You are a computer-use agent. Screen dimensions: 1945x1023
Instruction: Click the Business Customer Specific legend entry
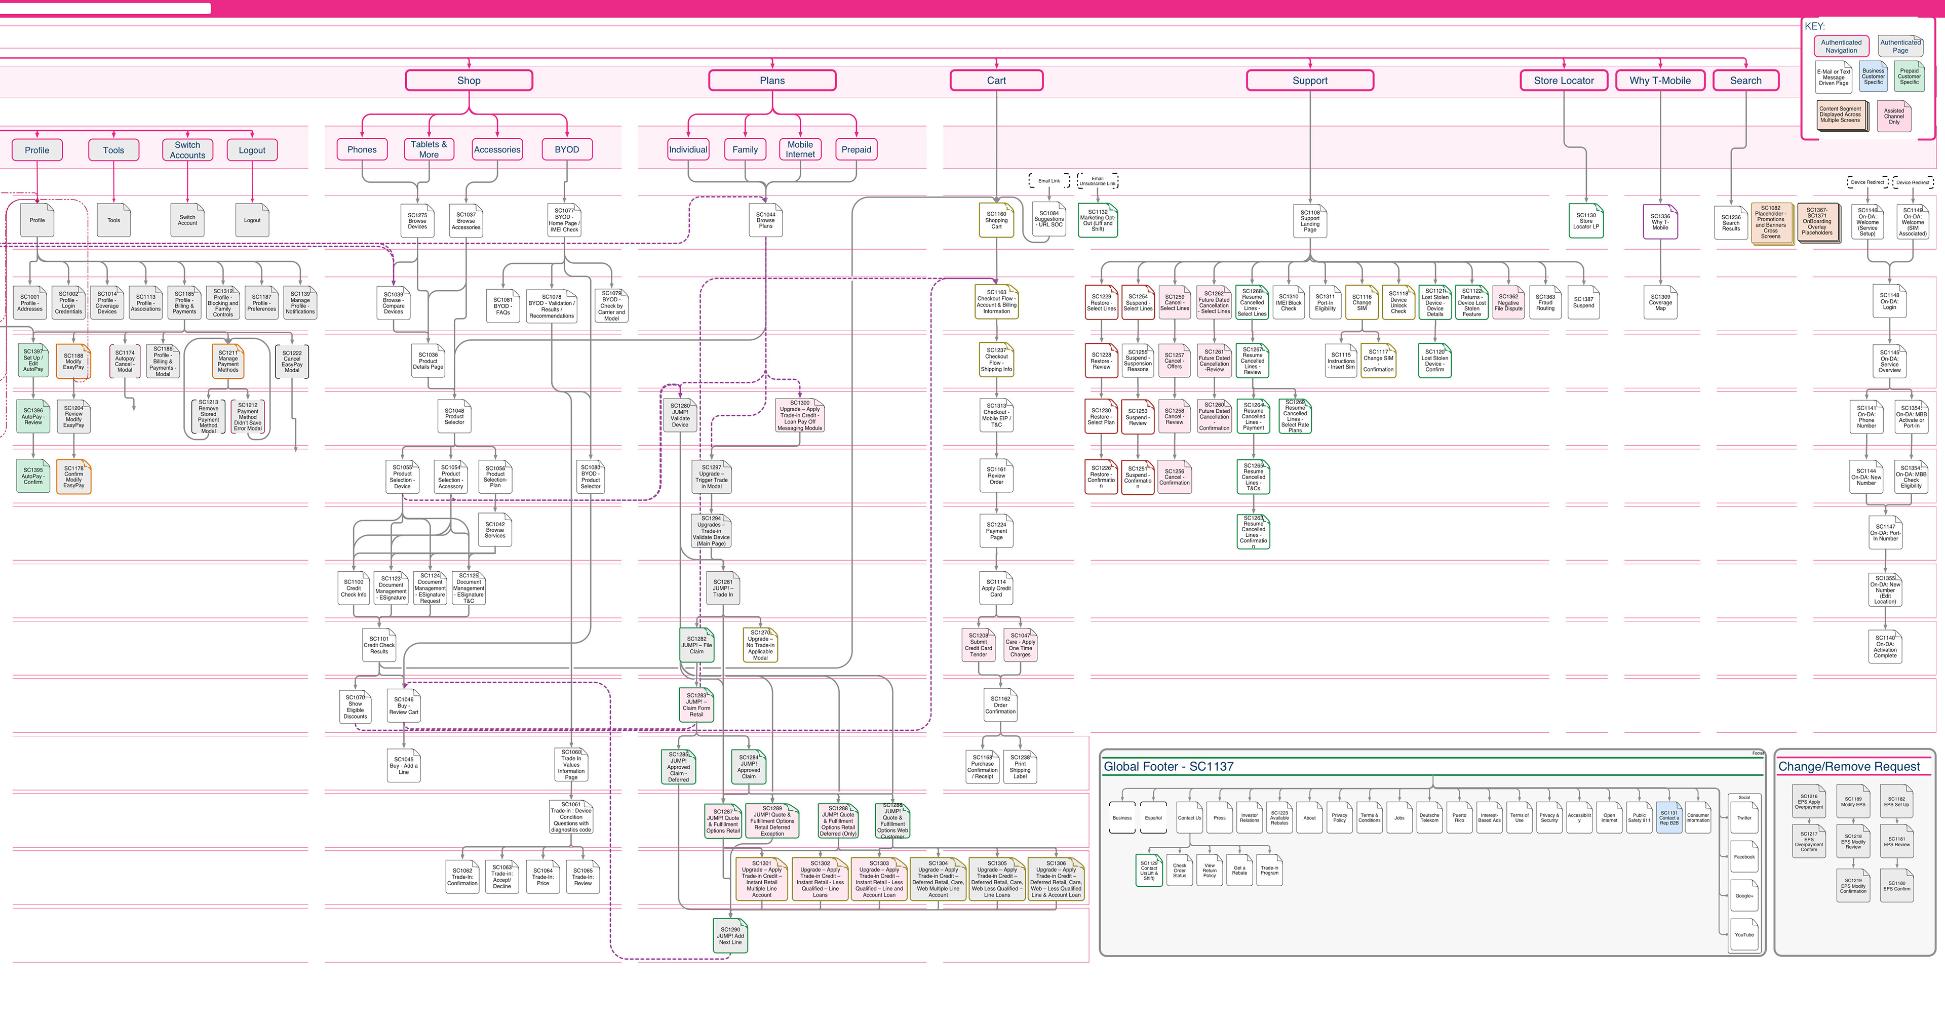1873,76
